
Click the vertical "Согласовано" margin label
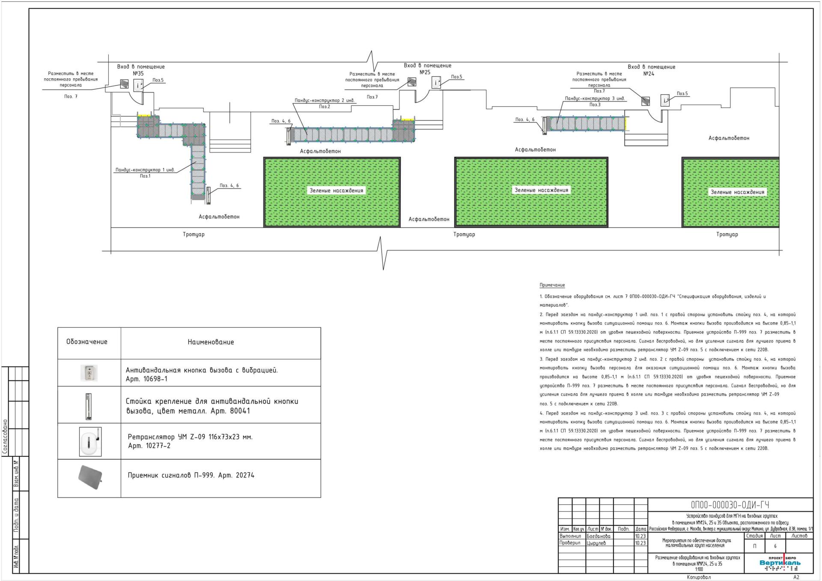(x=5, y=436)
